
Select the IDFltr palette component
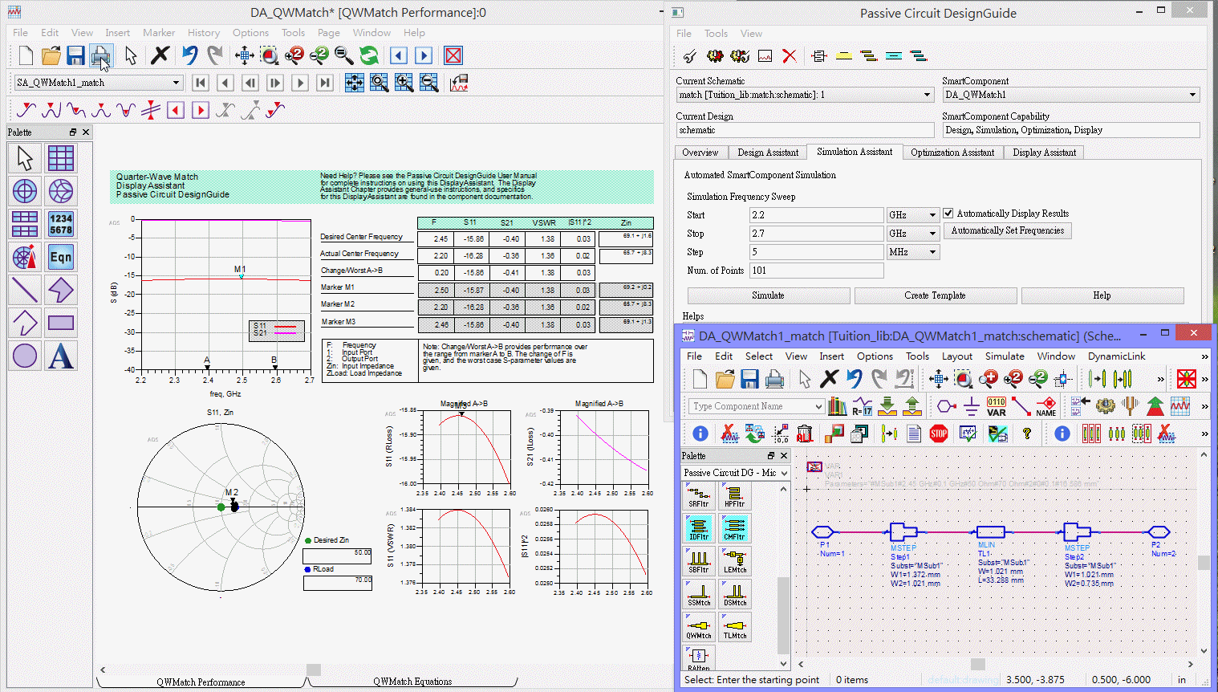pos(699,527)
